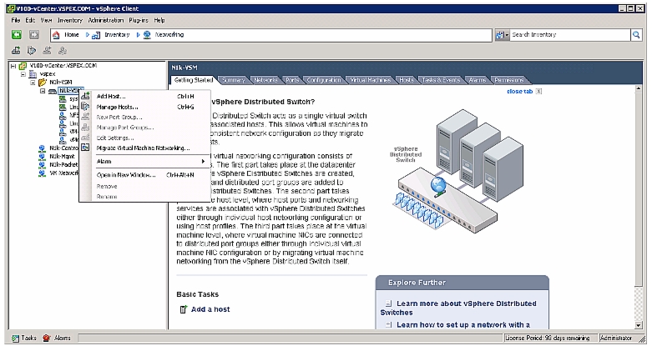Image resolution: width=652 pixels, height=346 pixels.
Task: Click the scrollbar up arrow in content pane
Action: point(639,89)
